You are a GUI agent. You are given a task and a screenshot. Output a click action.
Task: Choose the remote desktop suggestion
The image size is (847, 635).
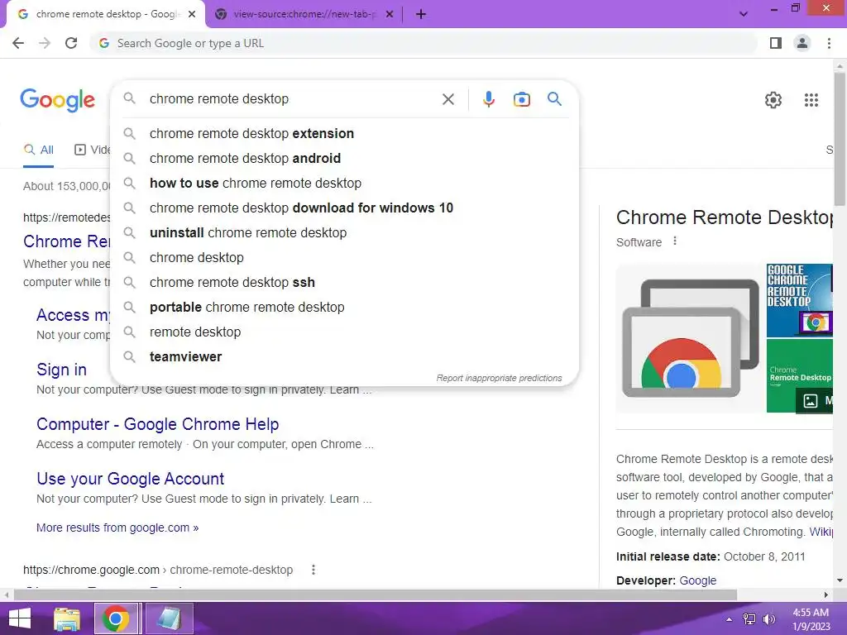[x=344, y=332]
